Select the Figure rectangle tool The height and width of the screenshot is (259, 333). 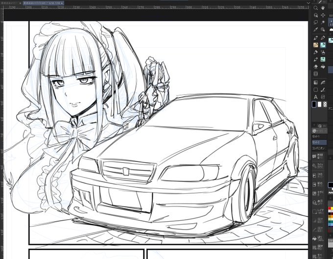(x=315, y=90)
